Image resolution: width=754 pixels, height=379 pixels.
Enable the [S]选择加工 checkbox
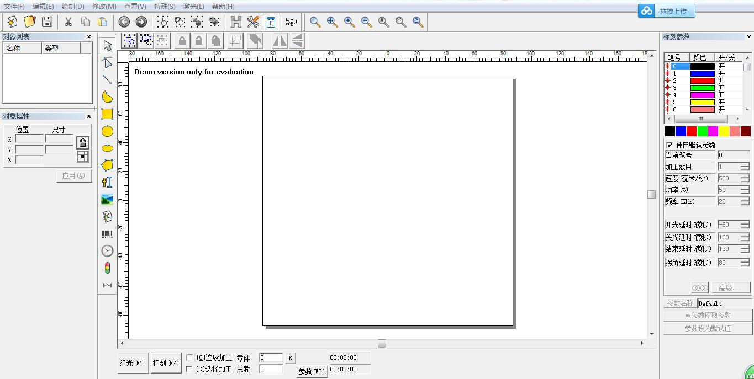coord(189,369)
